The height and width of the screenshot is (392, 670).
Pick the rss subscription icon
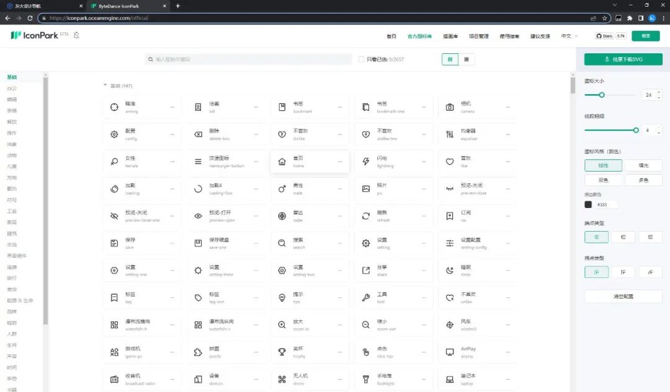(450, 216)
